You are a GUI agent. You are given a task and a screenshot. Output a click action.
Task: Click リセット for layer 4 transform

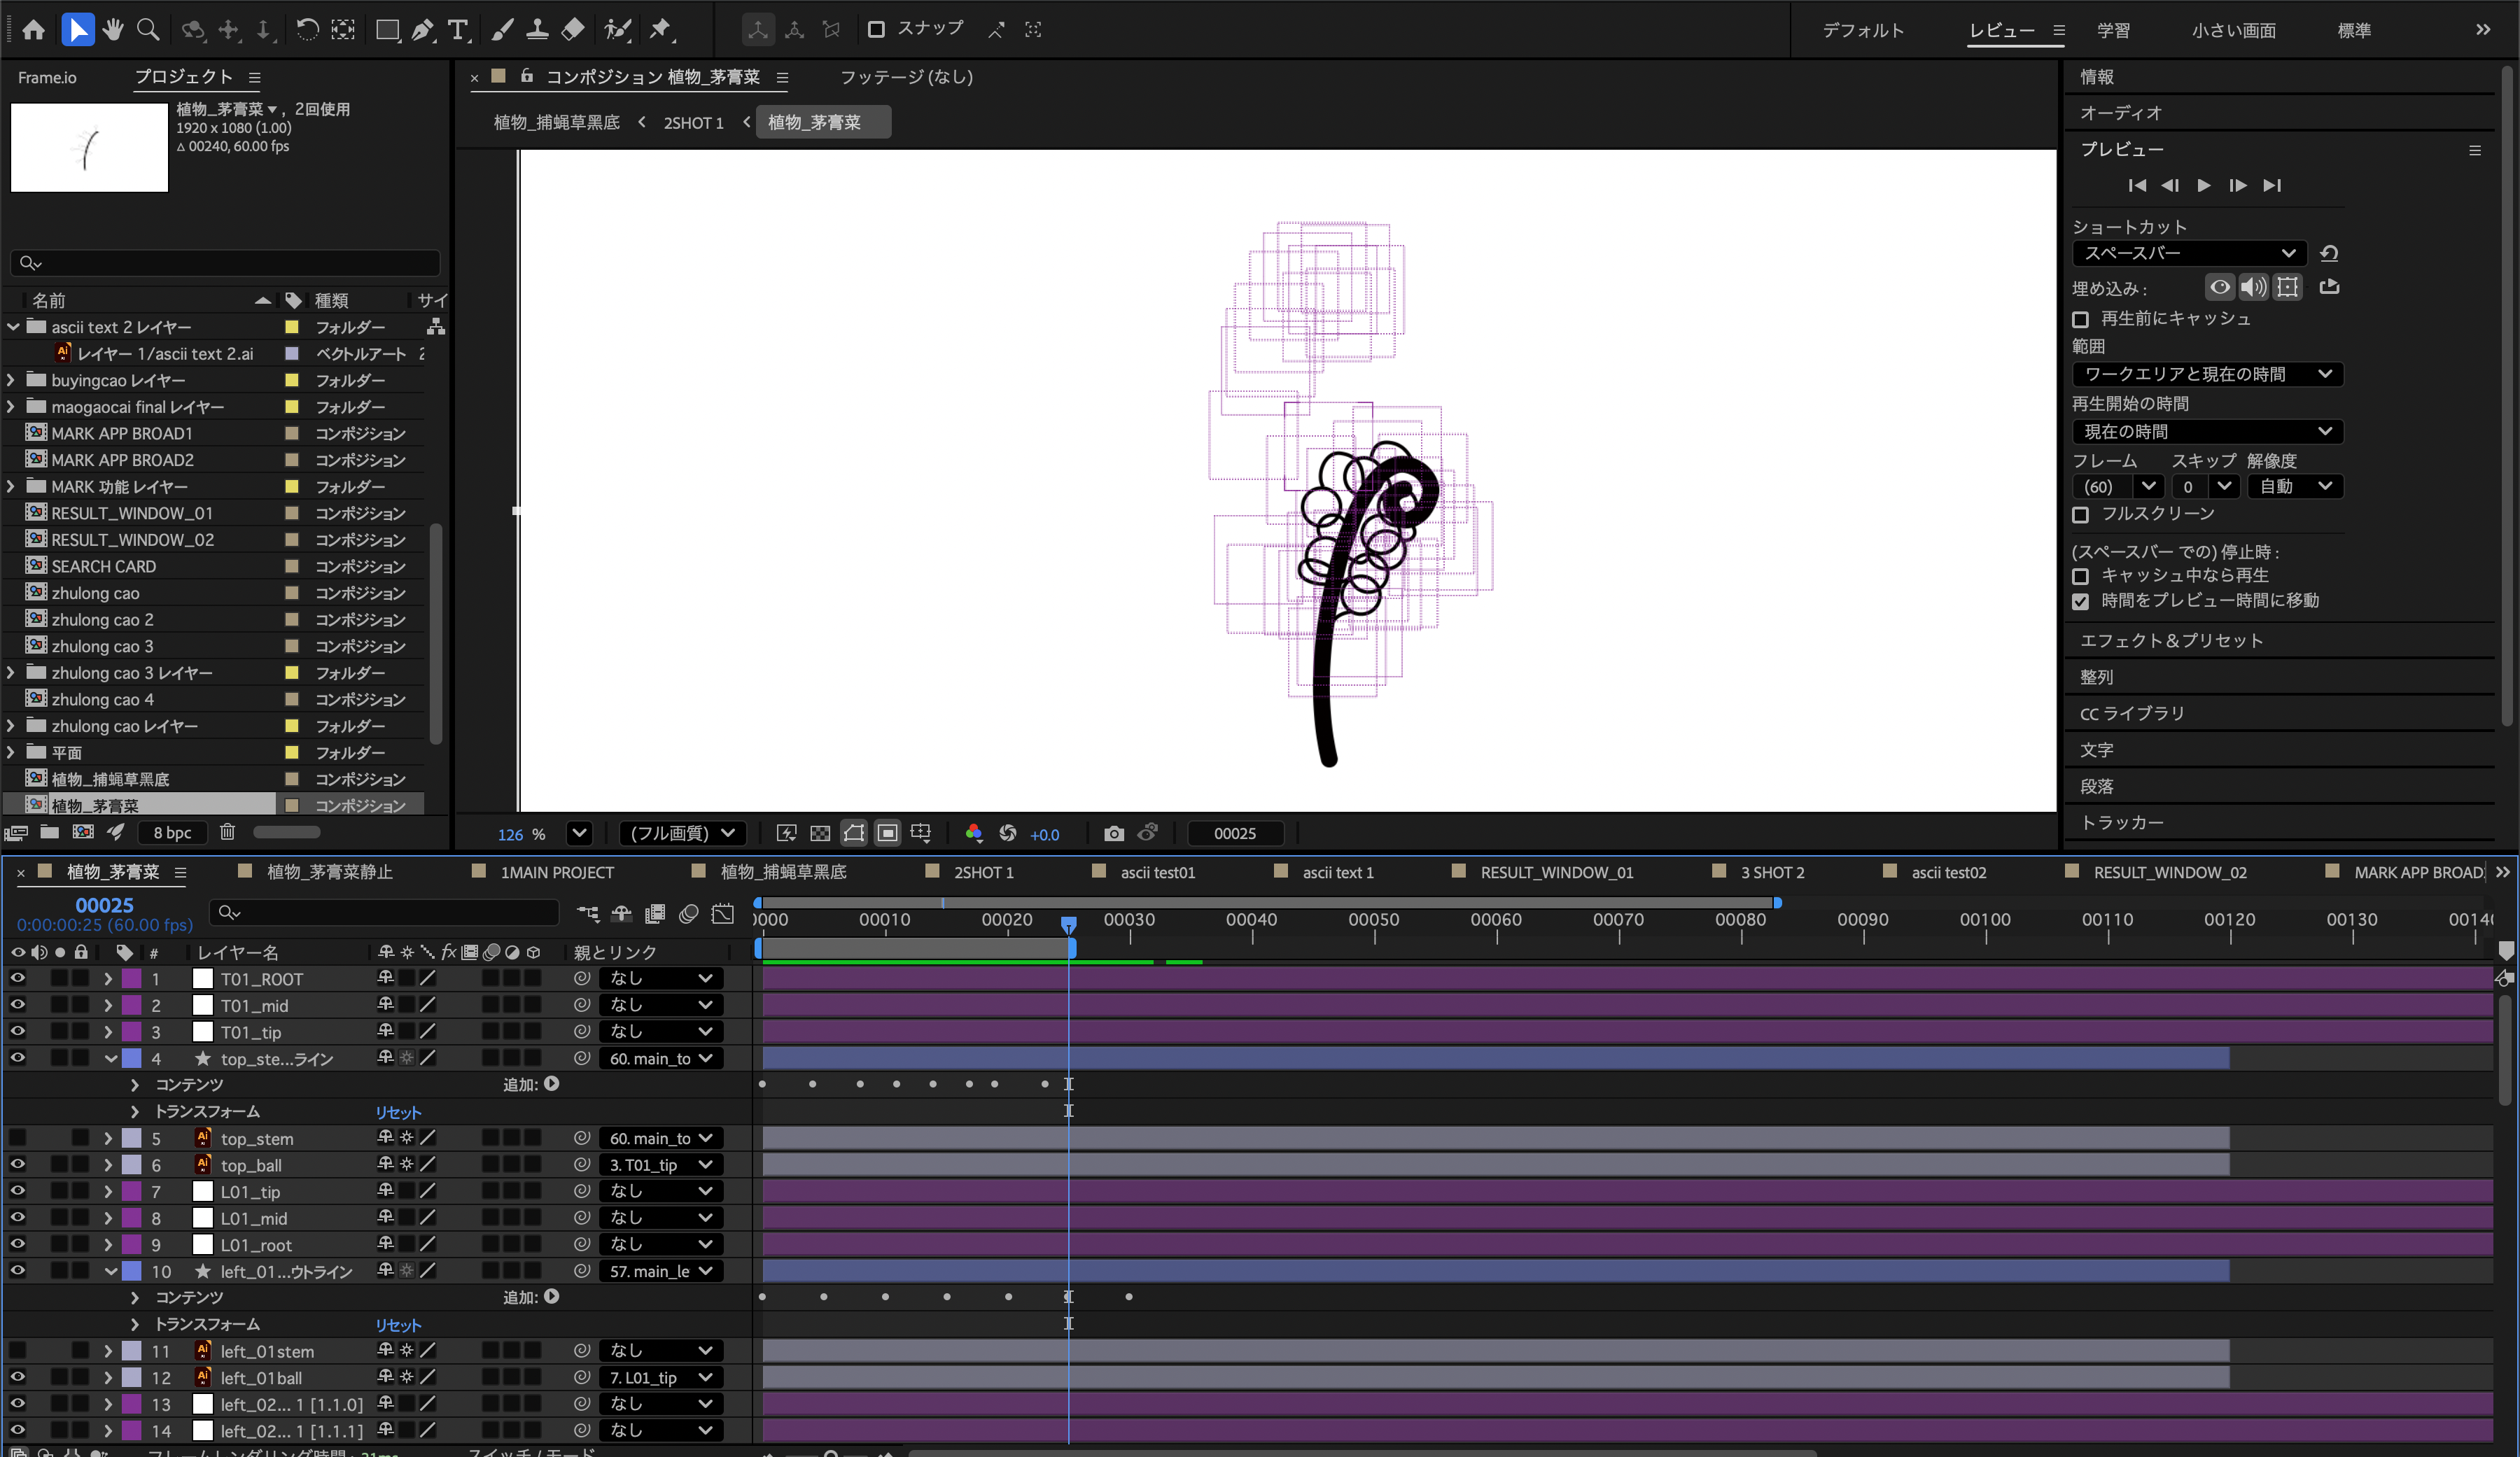[x=398, y=1112]
